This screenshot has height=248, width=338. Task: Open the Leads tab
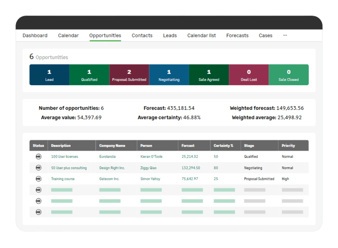(170, 35)
